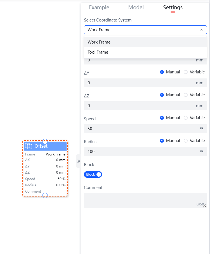
Task: Go to the Settings tab
Action: pos(173,8)
